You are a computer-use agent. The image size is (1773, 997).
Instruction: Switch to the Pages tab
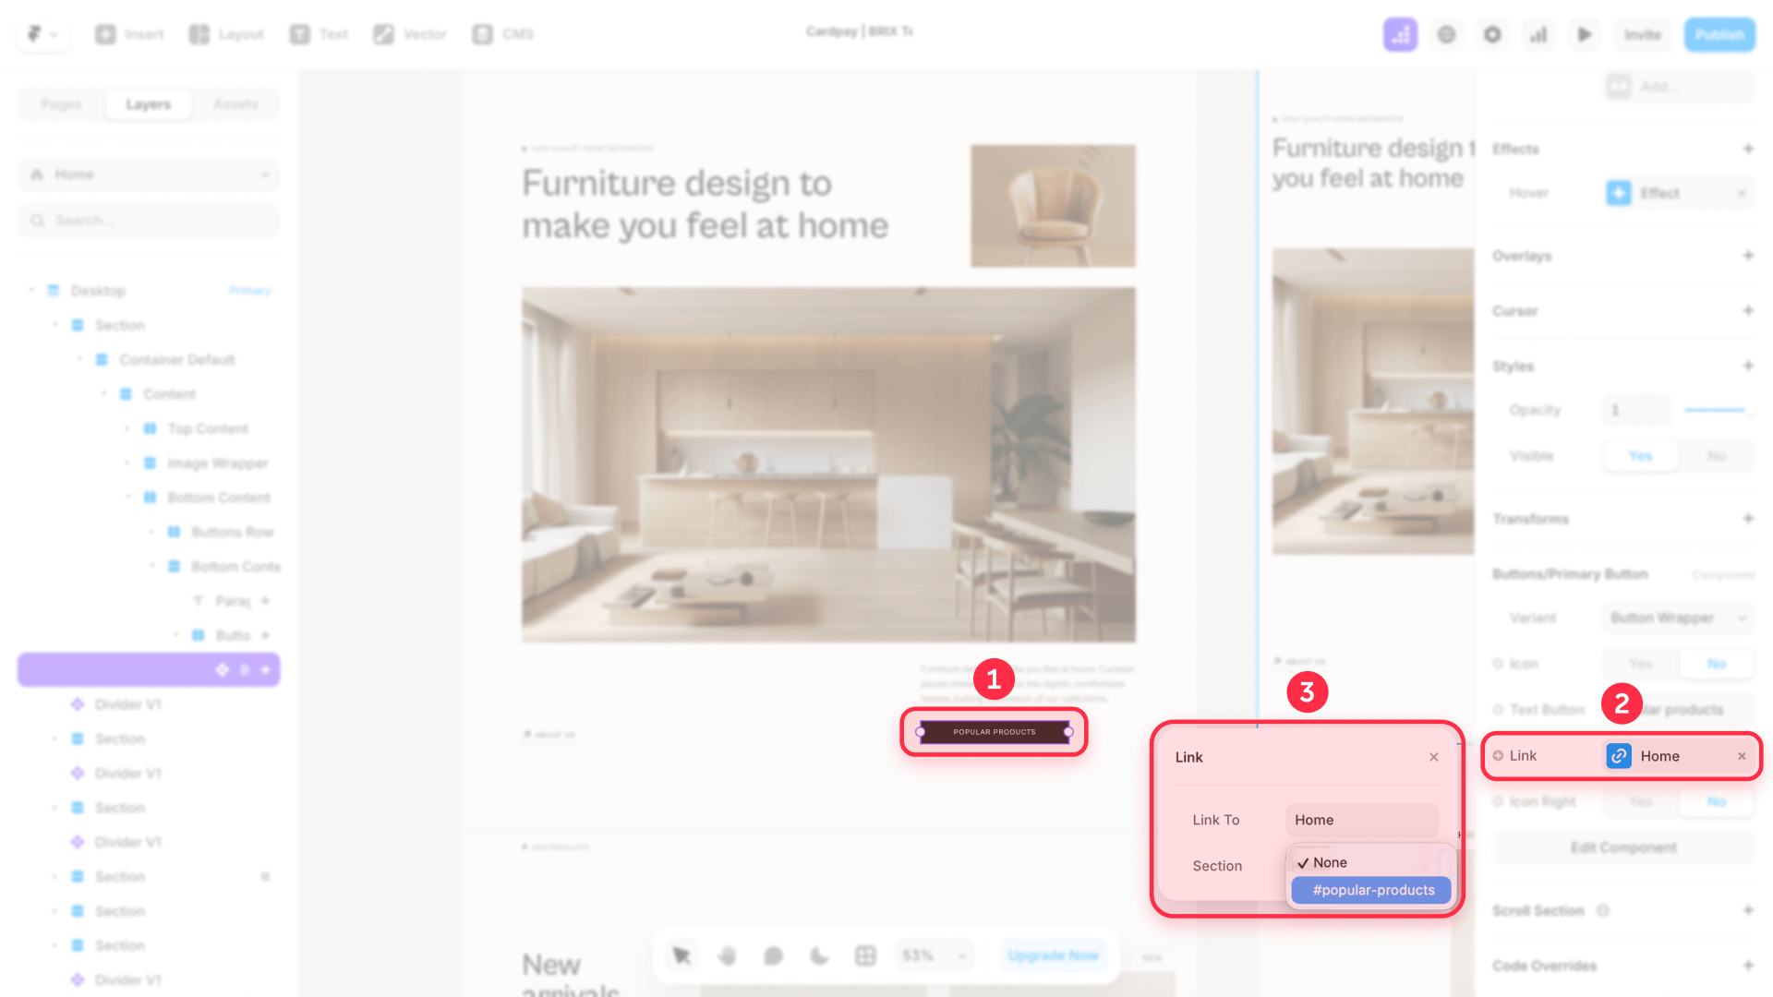point(61,104)
